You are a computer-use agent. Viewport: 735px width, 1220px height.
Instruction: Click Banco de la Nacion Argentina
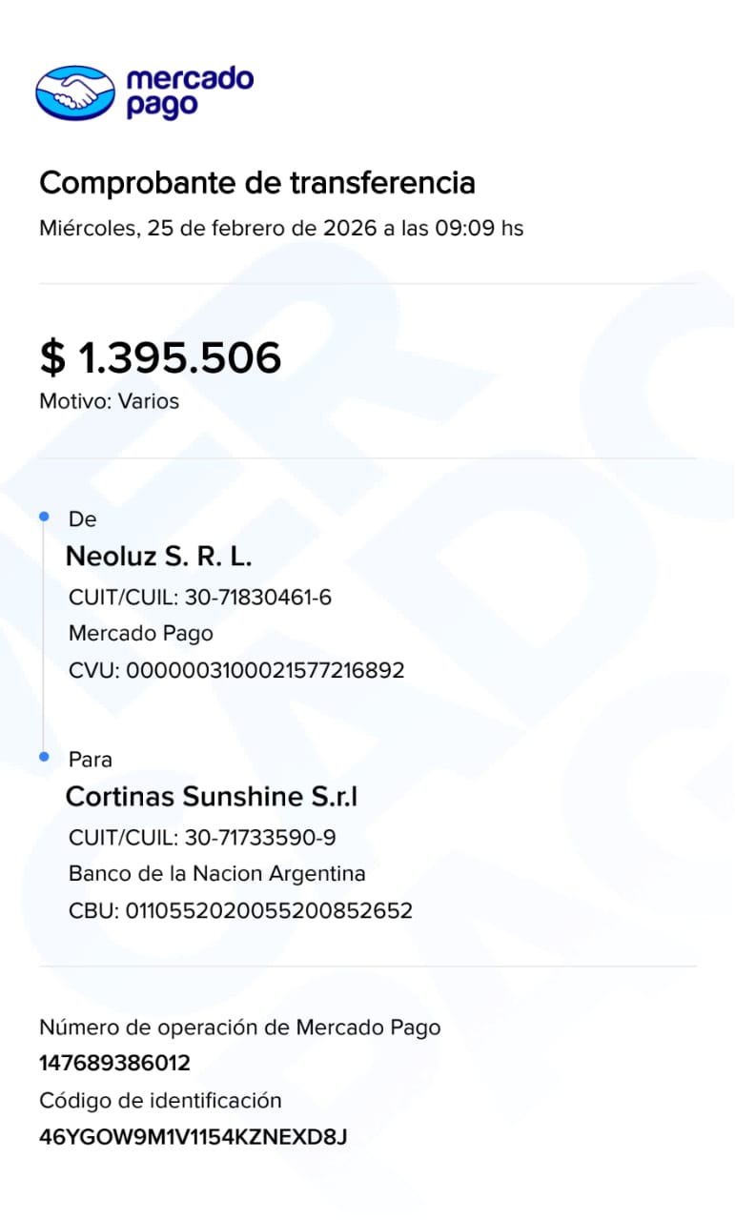[217, 874]
